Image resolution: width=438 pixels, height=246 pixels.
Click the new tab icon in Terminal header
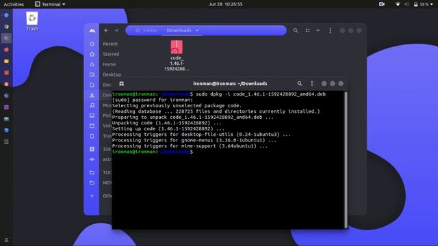[122, 83]
